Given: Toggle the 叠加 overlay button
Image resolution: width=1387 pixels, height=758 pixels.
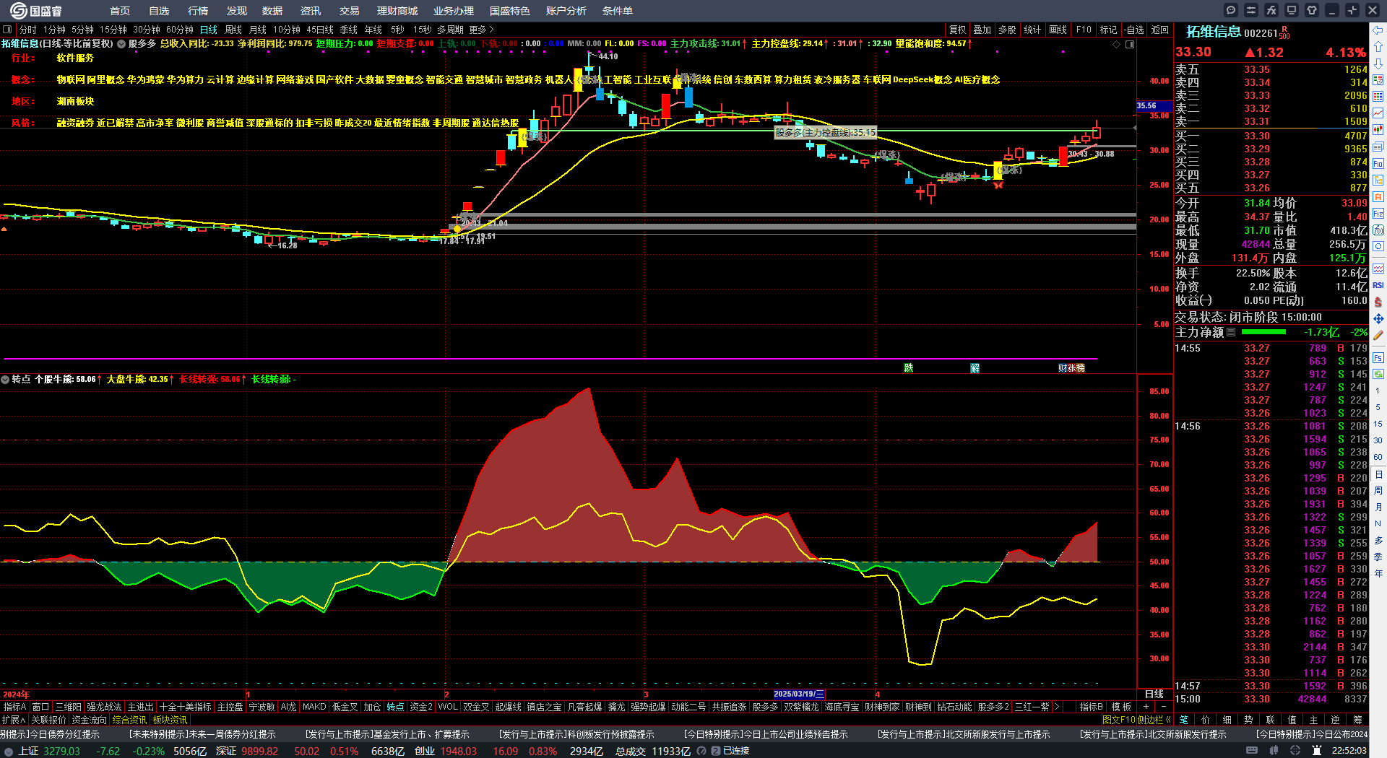Looking at the screenshot, I should [x=982, y=30].
